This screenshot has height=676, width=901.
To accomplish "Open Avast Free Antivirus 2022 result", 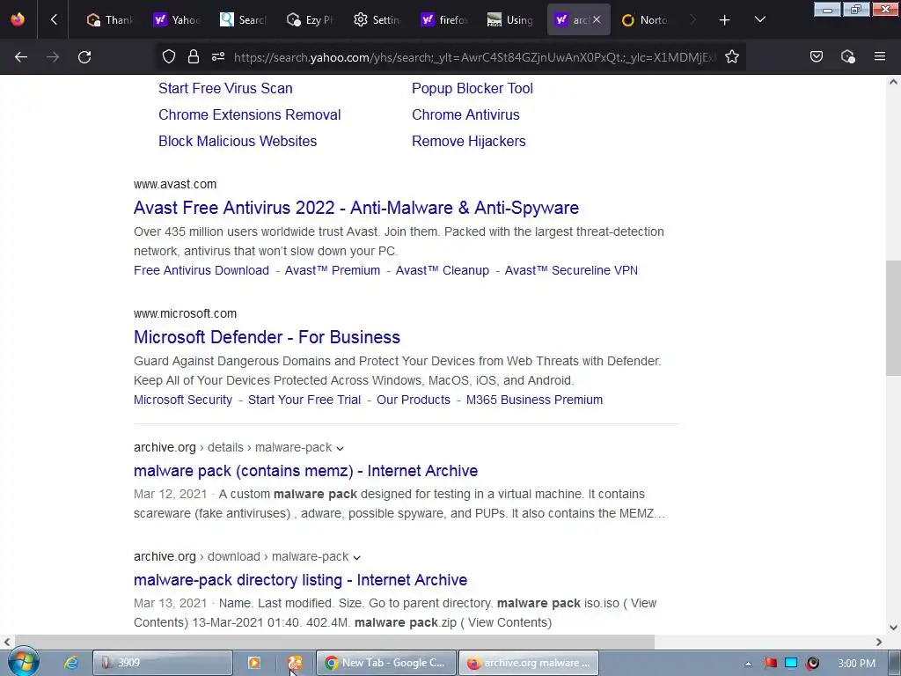I will click(x=356, y=208).
